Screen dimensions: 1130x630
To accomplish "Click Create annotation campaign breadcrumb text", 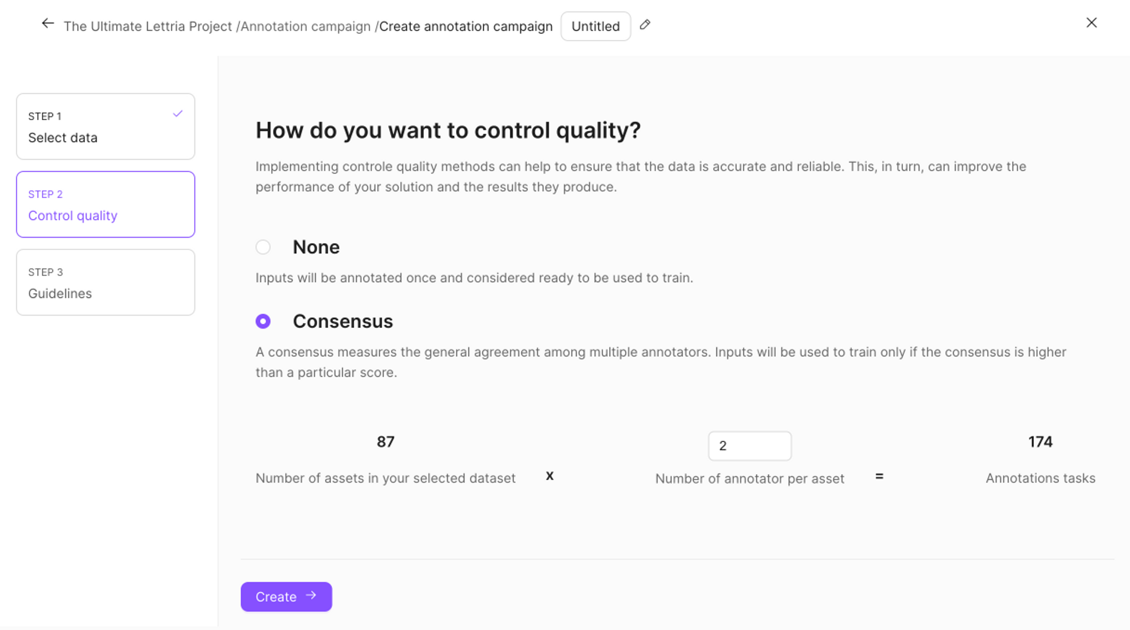I will point(466,27).
